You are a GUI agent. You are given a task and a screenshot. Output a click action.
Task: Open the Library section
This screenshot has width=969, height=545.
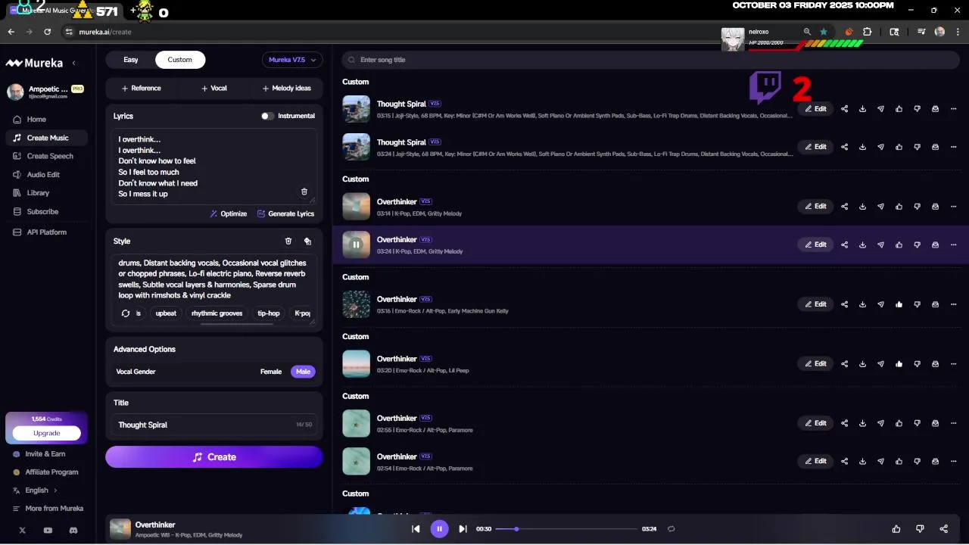click(x=47, y=193)
